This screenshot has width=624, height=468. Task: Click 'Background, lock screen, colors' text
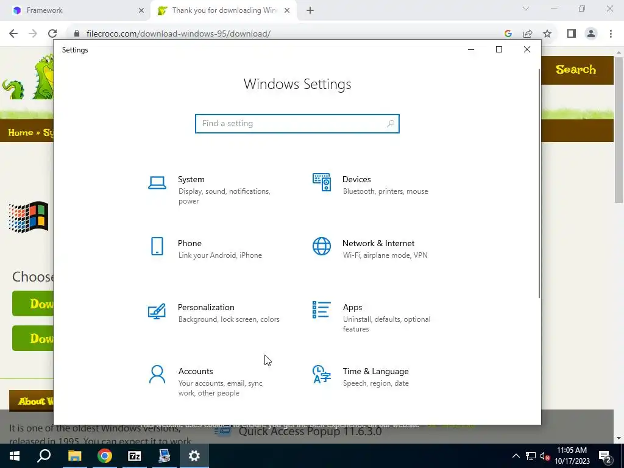(229, 319)
